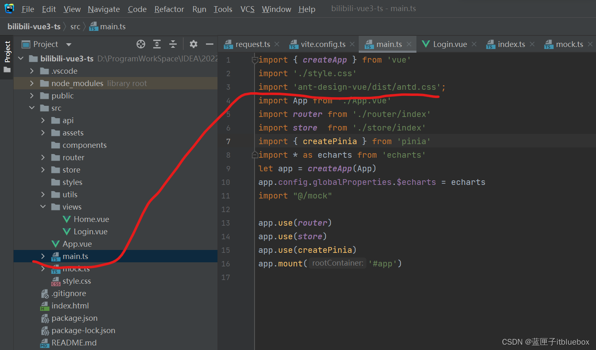Switch to the vite.config.ts tab
This screenshot has width=596, height=350.
(323, 44)
